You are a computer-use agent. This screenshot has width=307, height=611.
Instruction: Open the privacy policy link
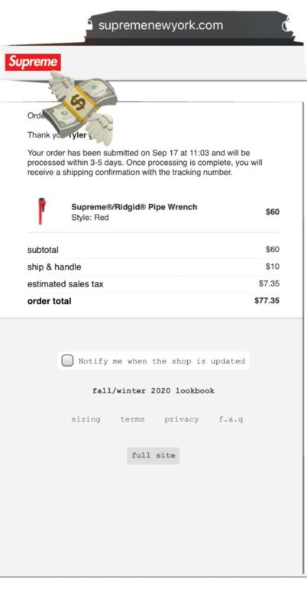click(182, 419)
